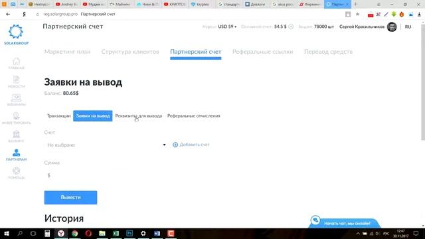Image resolution: width=425 pixels, height=239 pixels.
Task: Open the USD 59 currency dropdown
Action: 227,27
